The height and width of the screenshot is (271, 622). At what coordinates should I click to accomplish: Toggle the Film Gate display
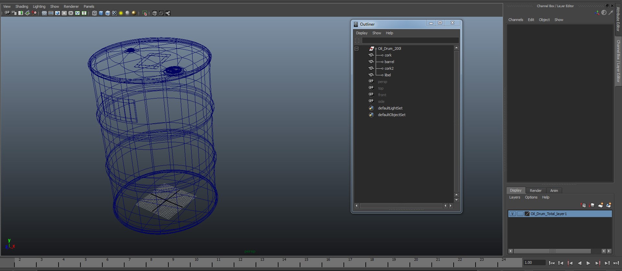click(51, 13)
